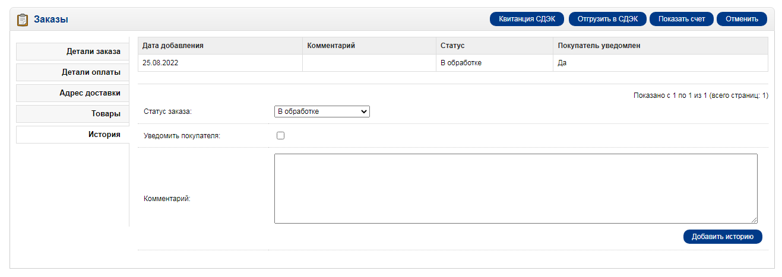Click the В обработке cell in the history table
The height and width of the screenshot is (277, 782).
point(461,63)
